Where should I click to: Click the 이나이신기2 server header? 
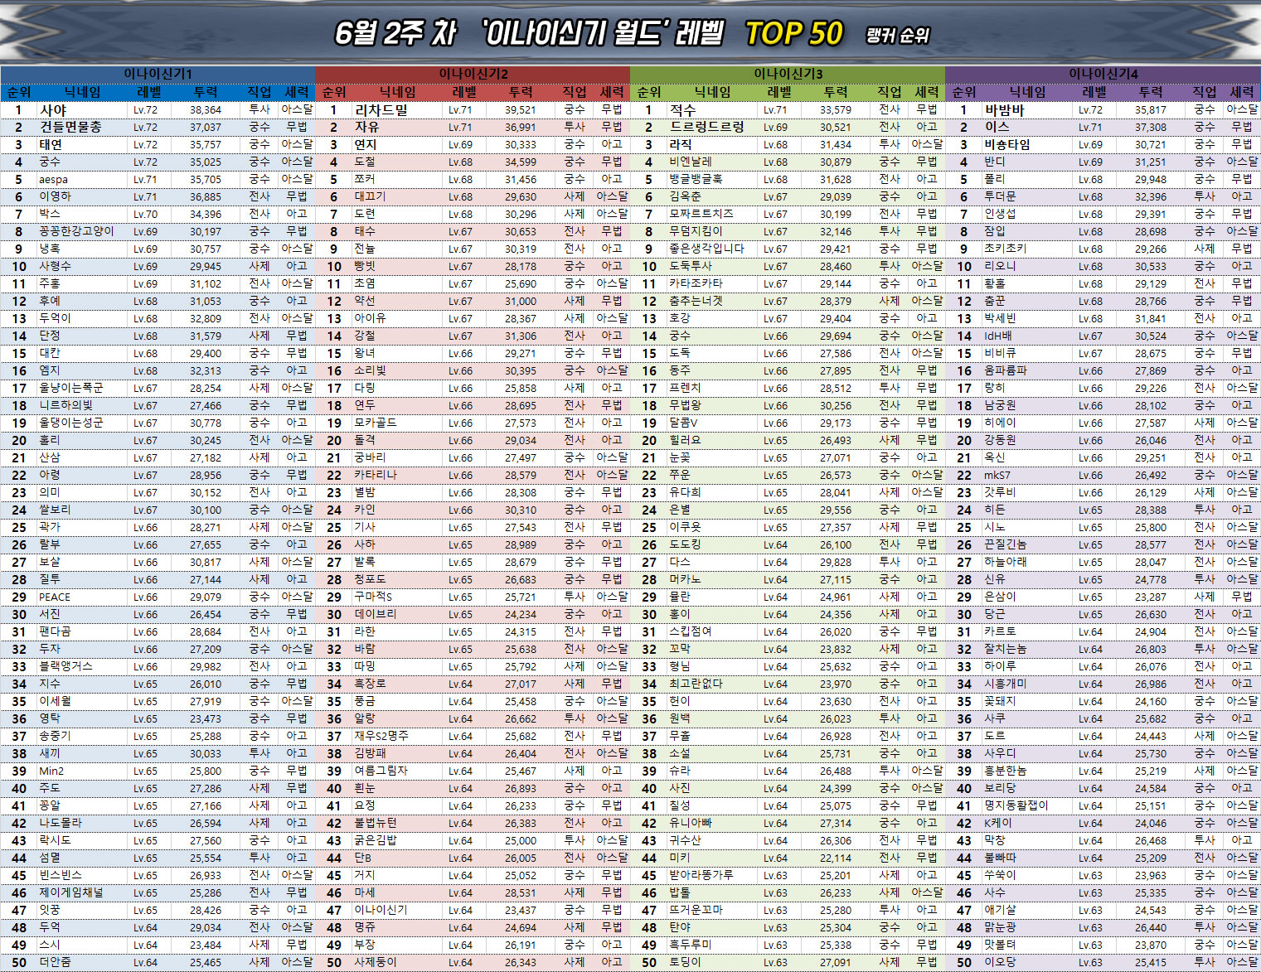(473, 74)
